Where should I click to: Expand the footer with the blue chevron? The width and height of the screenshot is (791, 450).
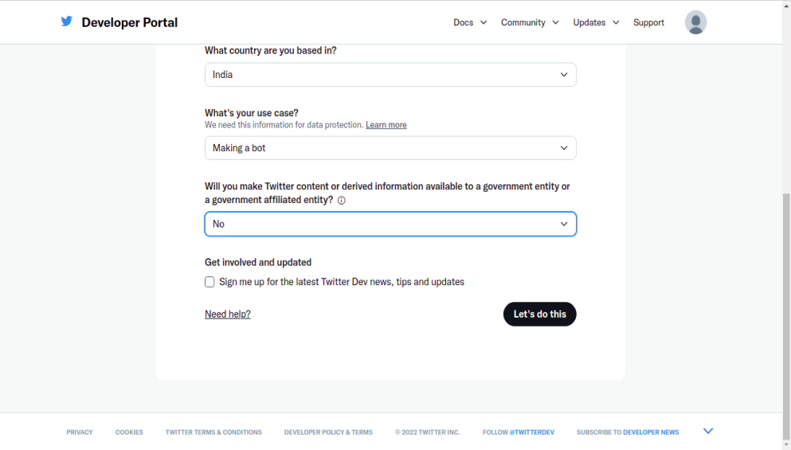click(x=708, y=431)
